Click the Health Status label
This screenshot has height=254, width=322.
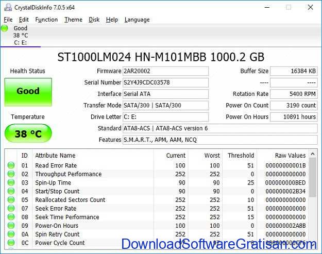point(27,71)
